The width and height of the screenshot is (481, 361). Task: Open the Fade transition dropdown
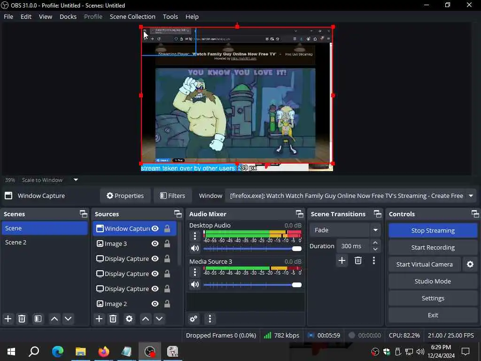pos(345,230)
